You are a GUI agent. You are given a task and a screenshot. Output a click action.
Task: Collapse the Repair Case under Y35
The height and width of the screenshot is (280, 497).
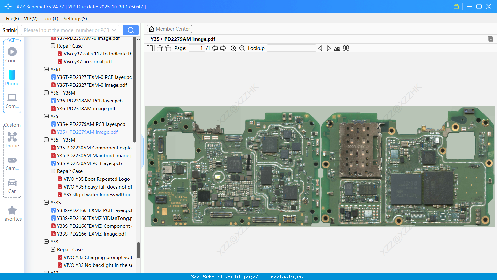53,171
